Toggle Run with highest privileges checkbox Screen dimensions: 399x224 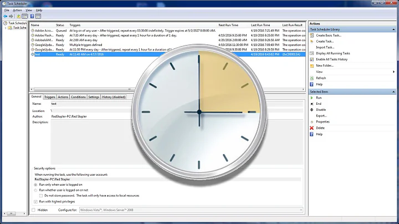click(x=35, y=202)
